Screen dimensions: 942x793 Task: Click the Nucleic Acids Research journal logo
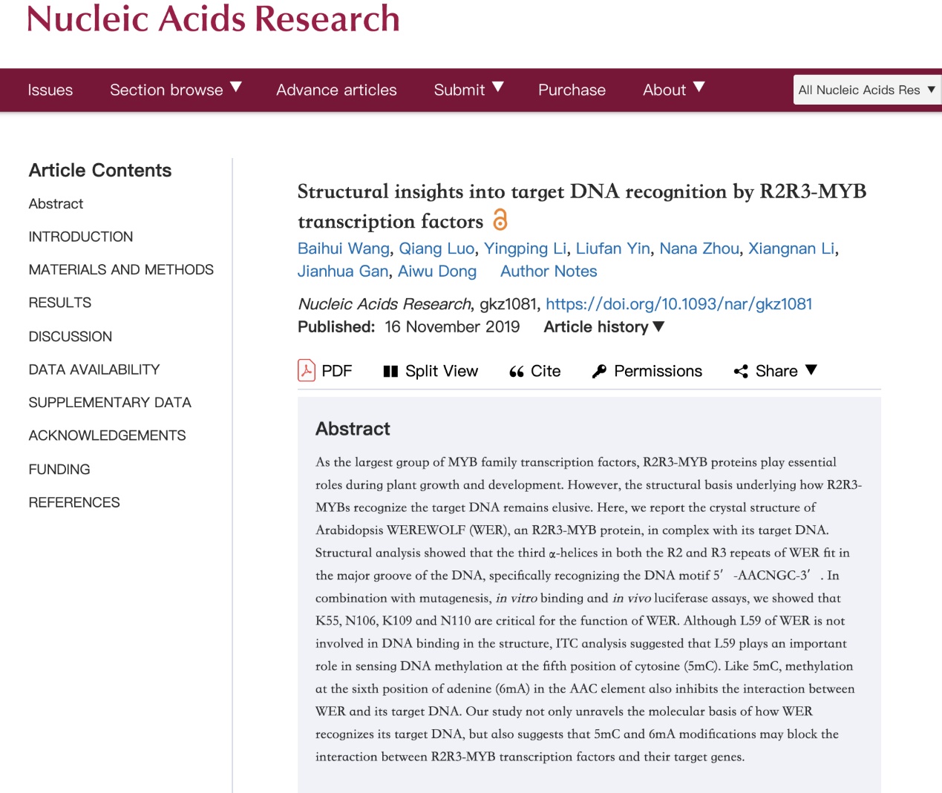click(213, 19)
